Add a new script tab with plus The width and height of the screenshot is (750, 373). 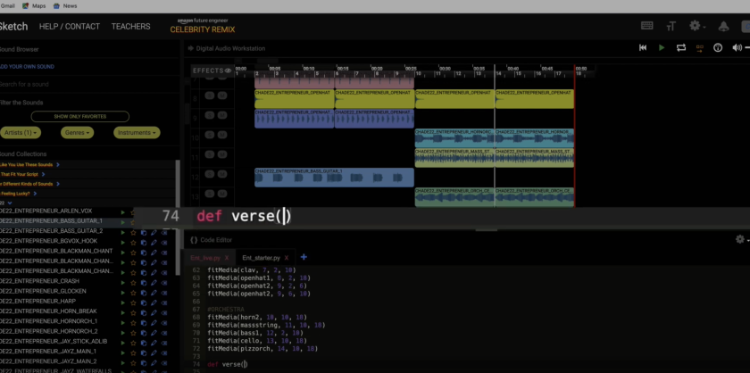[x=304, y=257]
